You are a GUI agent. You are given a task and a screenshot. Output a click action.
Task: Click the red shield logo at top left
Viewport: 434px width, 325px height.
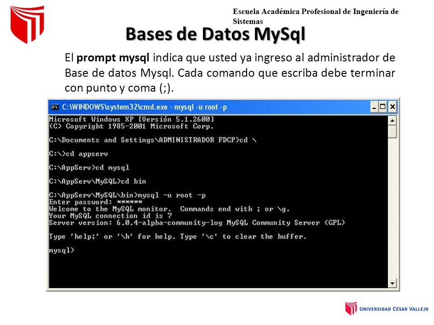[27, 24]
